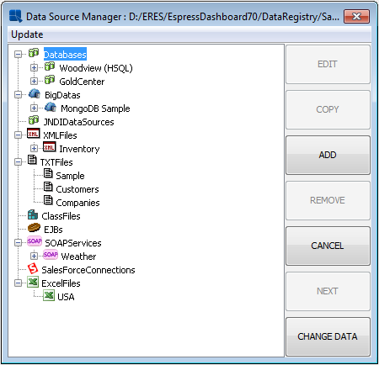The width and height of the screenshot is (379, 365).
Task: Click the ADD button
Action: (328, 155)
